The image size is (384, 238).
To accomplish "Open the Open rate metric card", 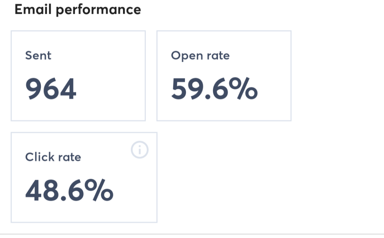I will pos(224,76).
